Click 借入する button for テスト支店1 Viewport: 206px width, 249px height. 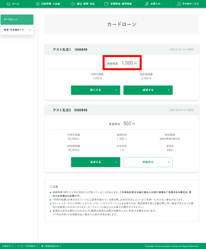[96, 90]
